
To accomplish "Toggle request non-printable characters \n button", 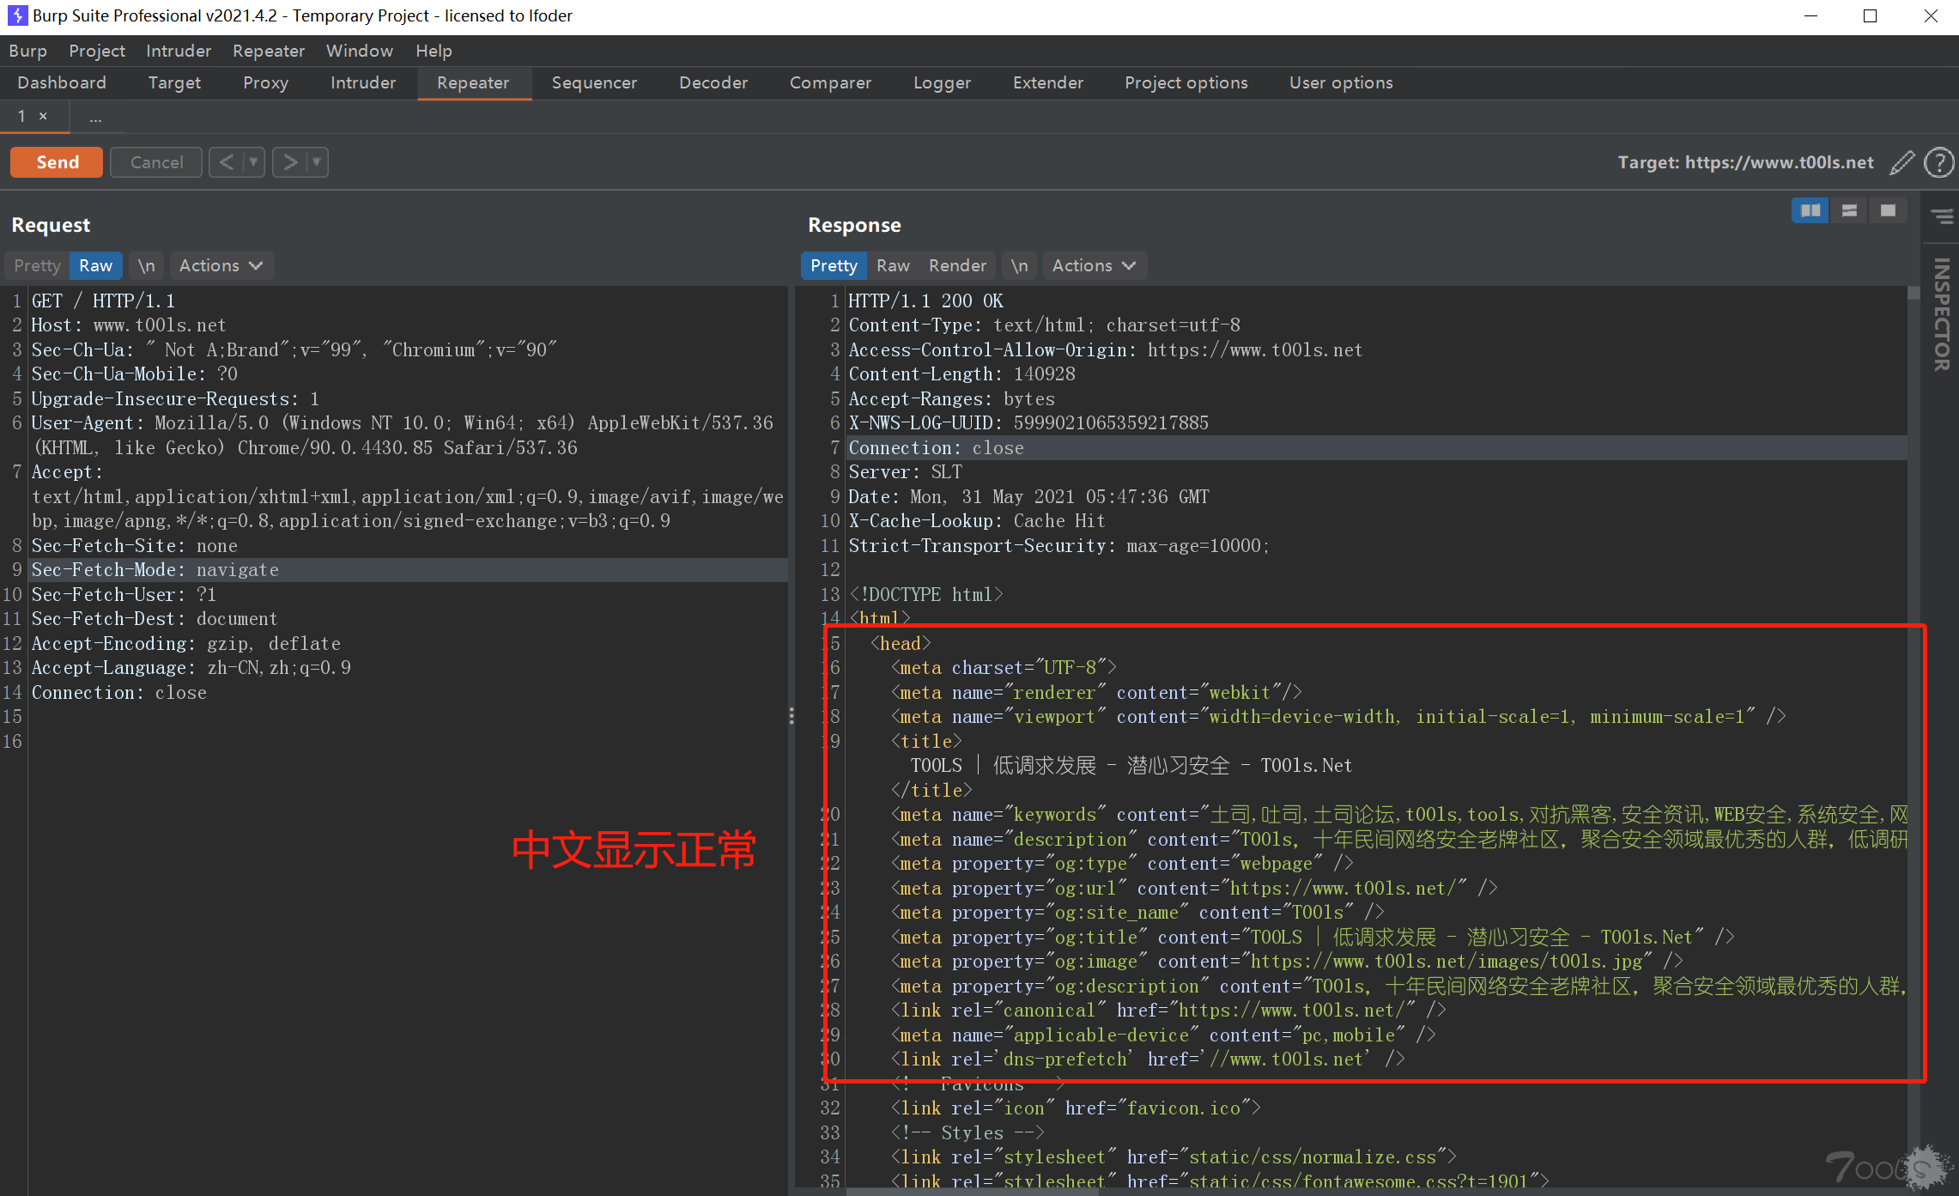I will (147, 265).
